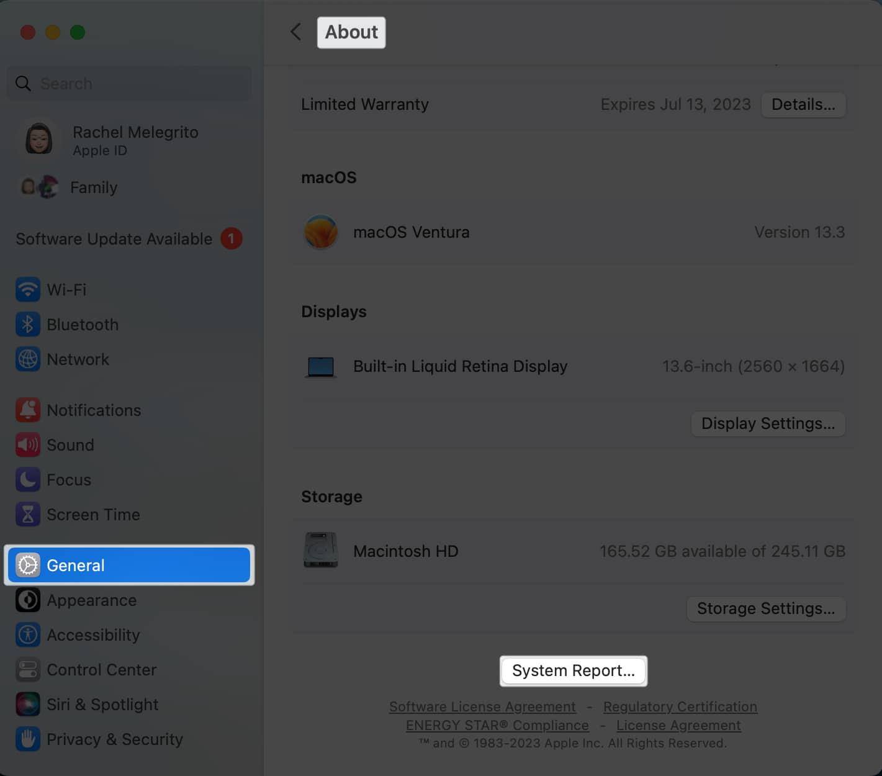
Task: Open Software License Agreement link
Action: (x=482, y=706)
